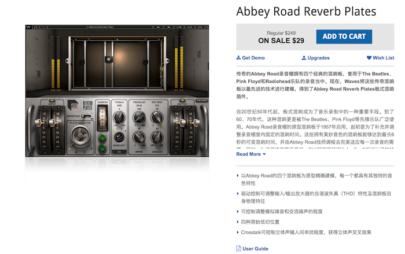Click the Save button in plugin toolbar
This screenshot has height=254, width=405.
coord(200,27)
